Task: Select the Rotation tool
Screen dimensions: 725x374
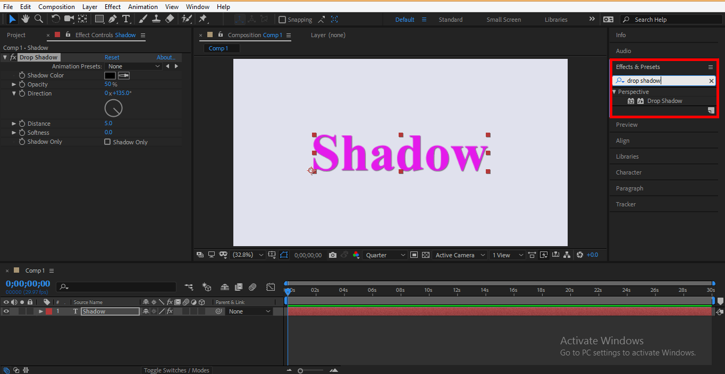Action: [56, 19]
